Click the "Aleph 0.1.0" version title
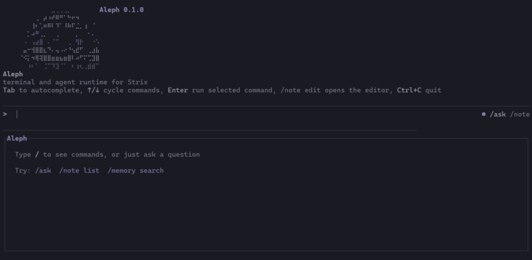532x260 pixels. coord(121,10)
